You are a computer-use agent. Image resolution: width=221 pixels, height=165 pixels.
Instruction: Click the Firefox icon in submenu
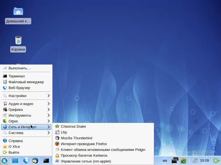tap(57, 144)
